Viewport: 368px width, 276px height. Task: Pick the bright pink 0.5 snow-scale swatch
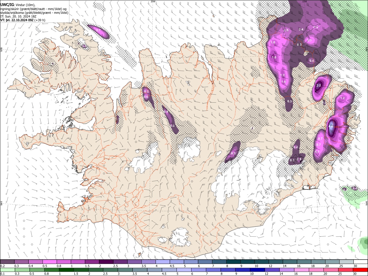(x=49, y=262)
